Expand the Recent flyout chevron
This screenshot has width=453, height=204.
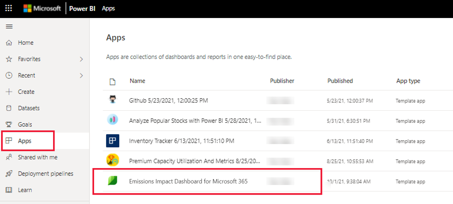[x=82, y=76]
